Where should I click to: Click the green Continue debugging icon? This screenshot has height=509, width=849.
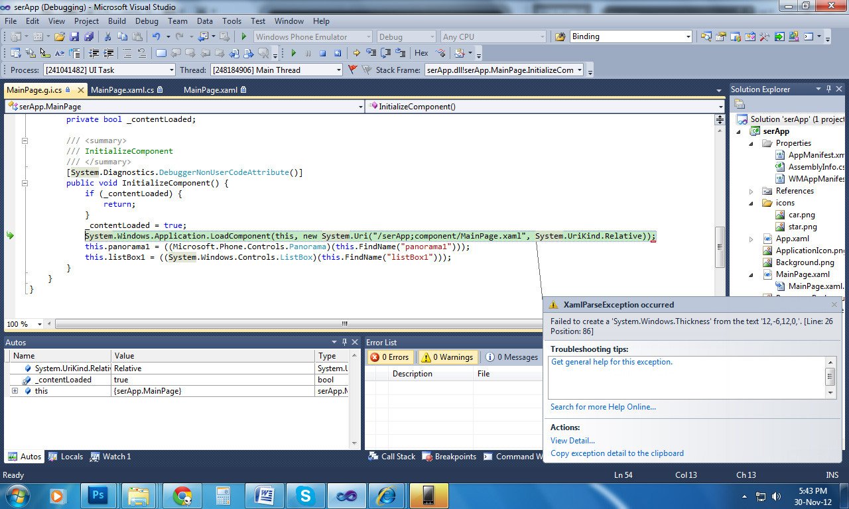294,53
